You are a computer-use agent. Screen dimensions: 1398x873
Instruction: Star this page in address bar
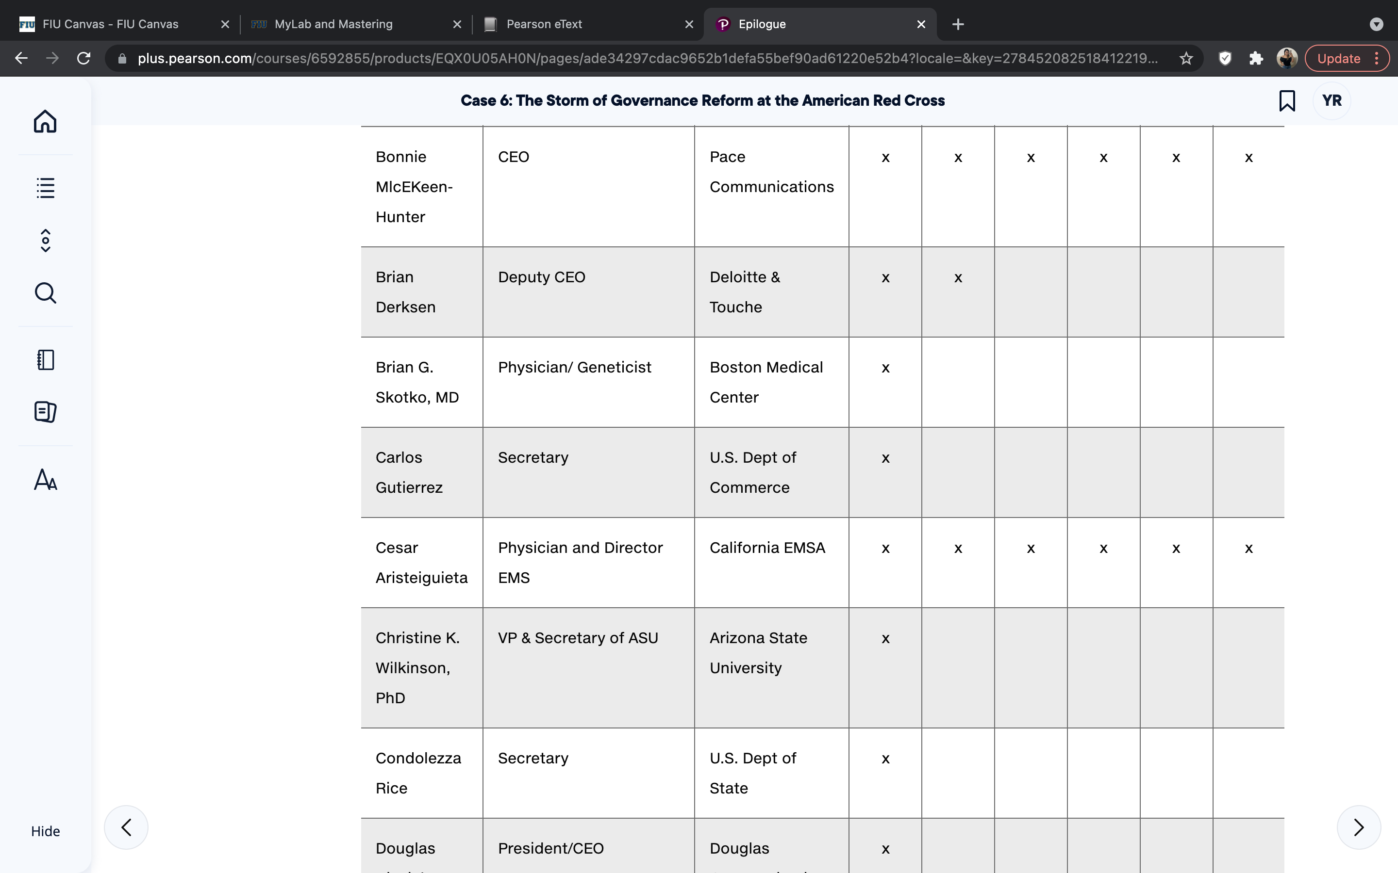click(1186, 58)
